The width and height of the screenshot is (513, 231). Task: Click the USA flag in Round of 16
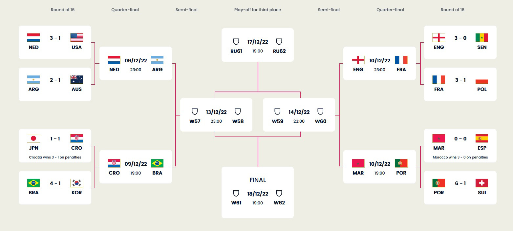[x=76, y=38]
